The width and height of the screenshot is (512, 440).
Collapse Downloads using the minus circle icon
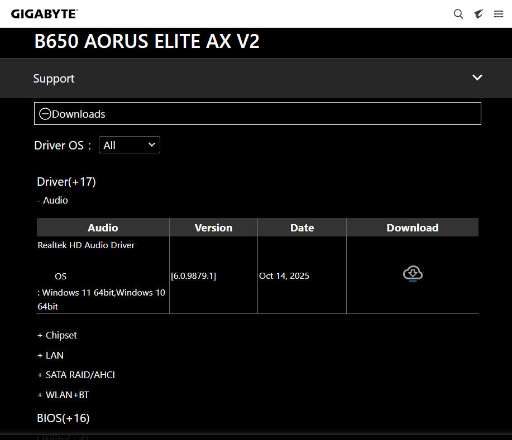pyautogui.click(x=45, y=114)
